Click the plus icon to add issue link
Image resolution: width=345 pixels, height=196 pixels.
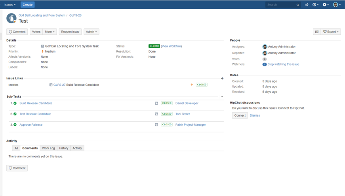click(x=222, y=78)
